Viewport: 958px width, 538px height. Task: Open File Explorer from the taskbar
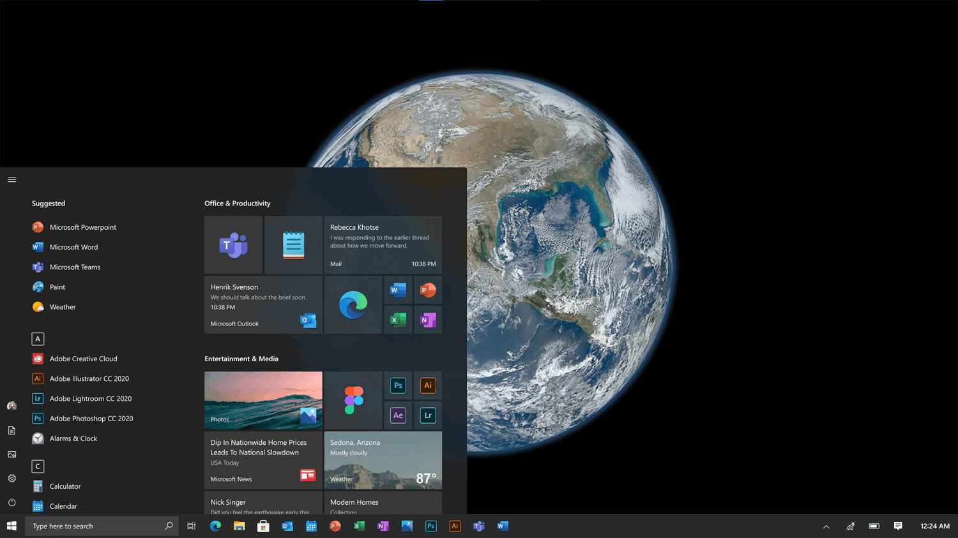[240, 526]
